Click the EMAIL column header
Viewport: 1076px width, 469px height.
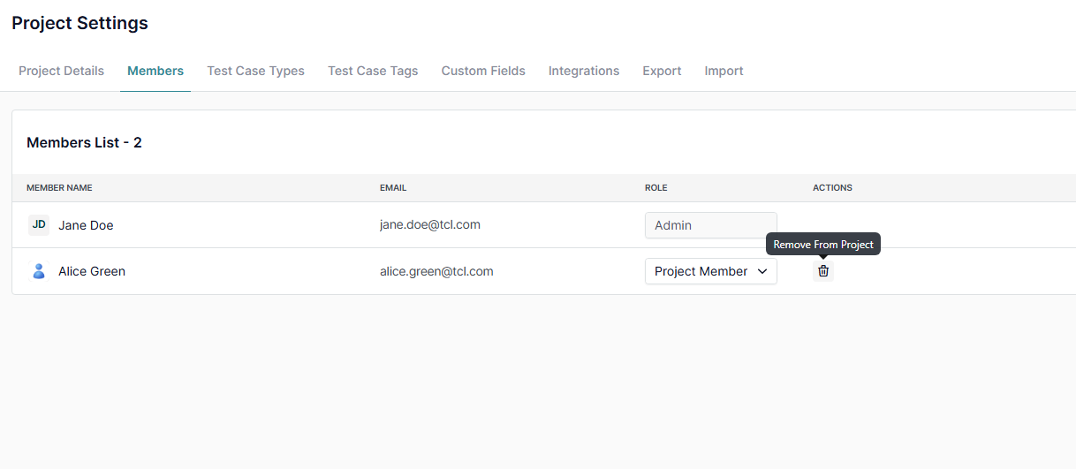393,188
